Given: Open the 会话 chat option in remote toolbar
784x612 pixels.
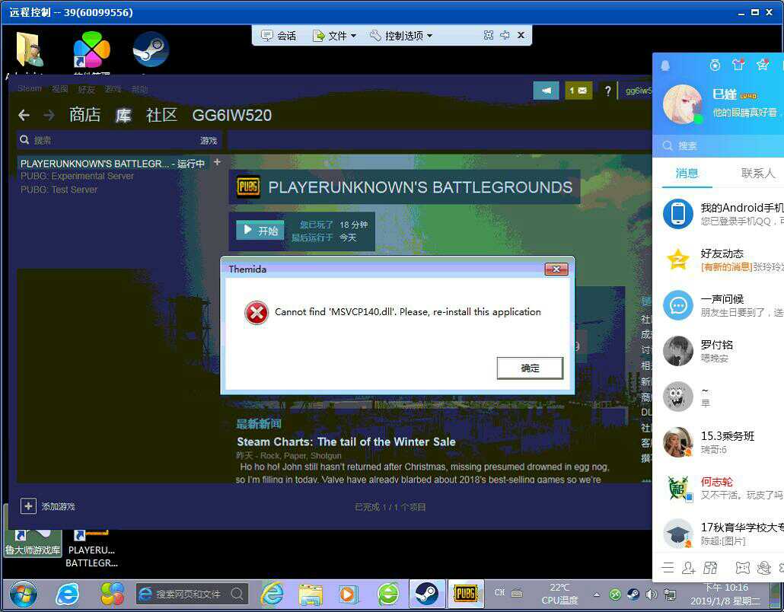Looking at the screenshot, I should 279,36.
